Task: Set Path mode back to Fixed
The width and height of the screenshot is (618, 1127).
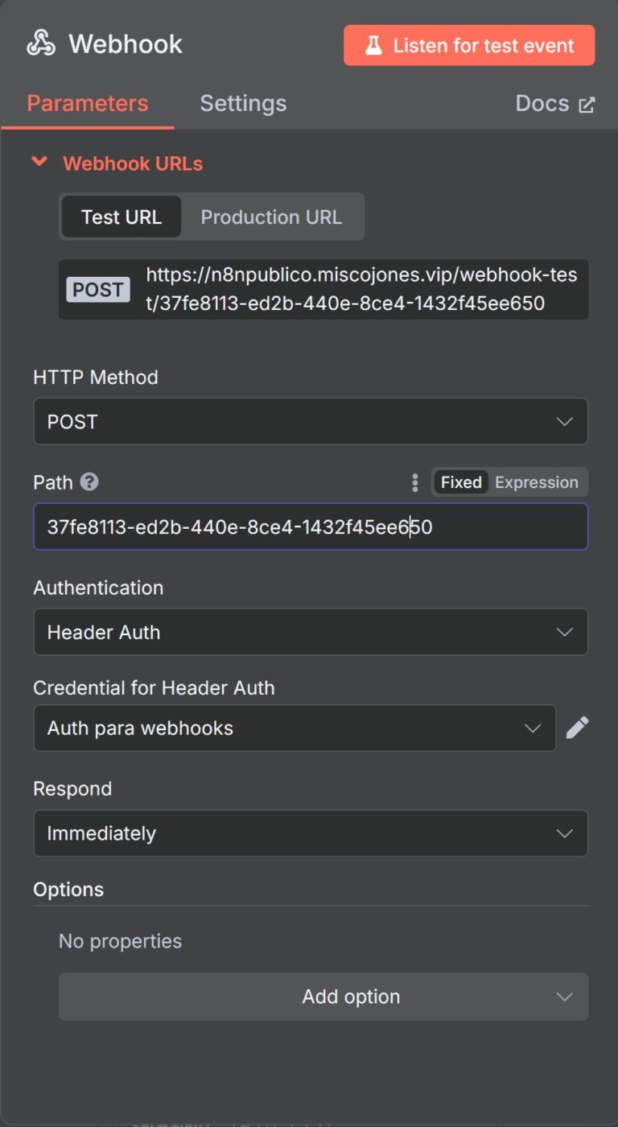Action: pos(460,481)
